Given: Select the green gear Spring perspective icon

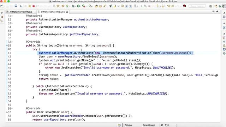Looking at the screenshot, I should coord(220,6).
